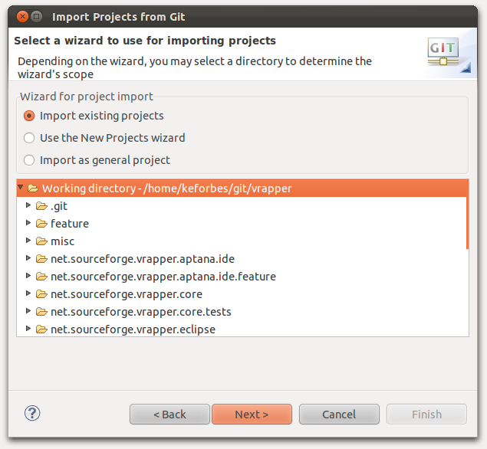Click the Working directory folder icon
The image size is (487, 449).
click(33, 188)
